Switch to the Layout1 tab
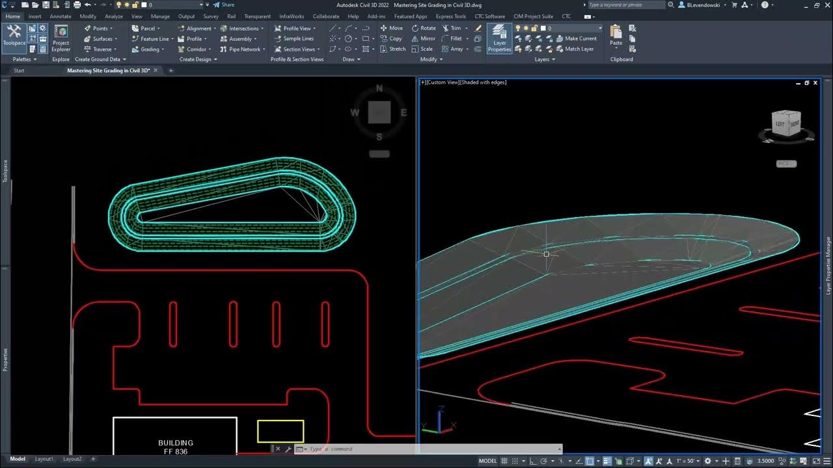The width and height of the screenshot is (833, 468). coord(44,459)
